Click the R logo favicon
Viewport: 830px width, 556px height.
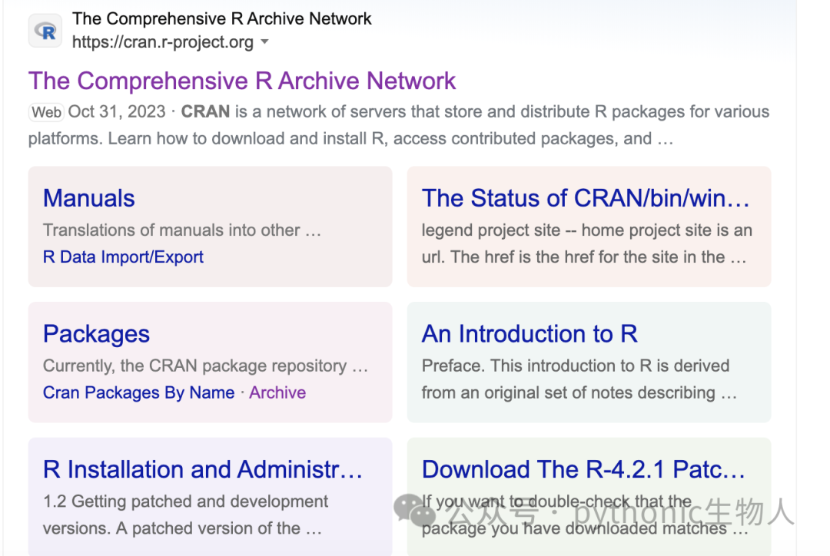(45, 31)
